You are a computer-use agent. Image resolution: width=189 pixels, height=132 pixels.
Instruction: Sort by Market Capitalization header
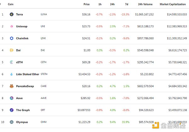(x=173, y=4)
